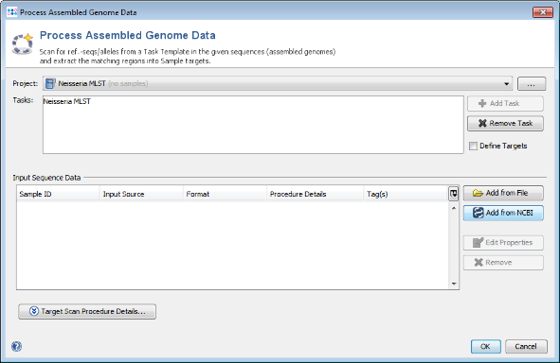Confirm the dialog with OK

[486, 347]
